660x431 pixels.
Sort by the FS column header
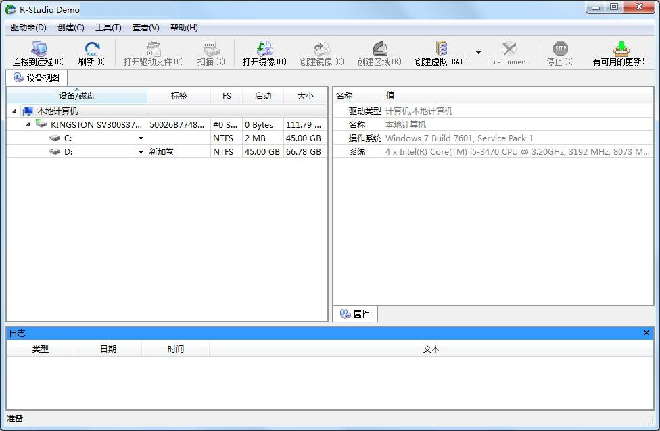pyautogui.click(x=227, y=95)
